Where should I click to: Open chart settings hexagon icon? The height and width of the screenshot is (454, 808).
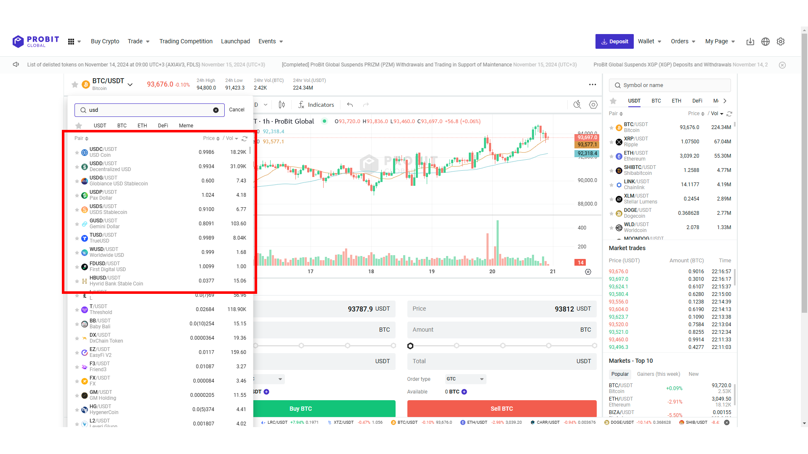pos(593,105)
